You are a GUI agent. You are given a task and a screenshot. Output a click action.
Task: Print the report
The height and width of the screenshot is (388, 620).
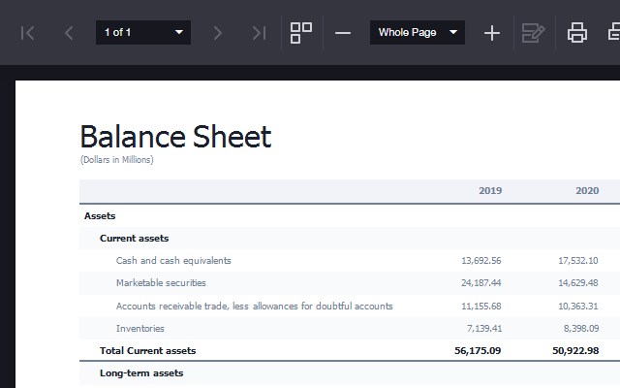click(x=577, y=33)
